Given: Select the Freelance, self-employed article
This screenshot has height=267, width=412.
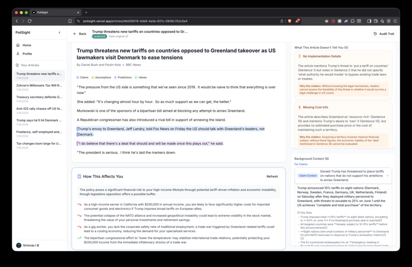Looking at the screenshot, I should (39, 134).
